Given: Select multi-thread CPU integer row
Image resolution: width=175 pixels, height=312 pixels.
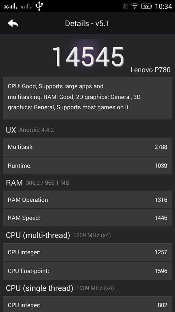Looking at the screenshot, I should 87,252.
